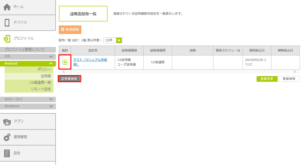Select the テスト row radio button
308x165 pixels.
pyautogui.click(x=65, y=62)
